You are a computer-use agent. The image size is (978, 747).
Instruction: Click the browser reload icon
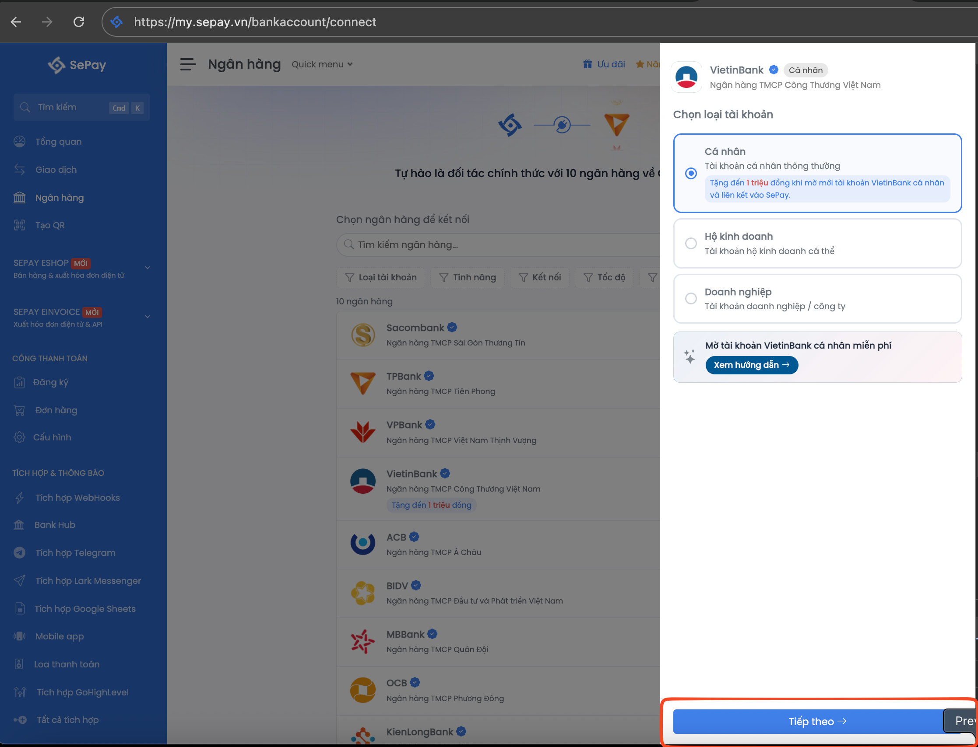click(79, 22)
